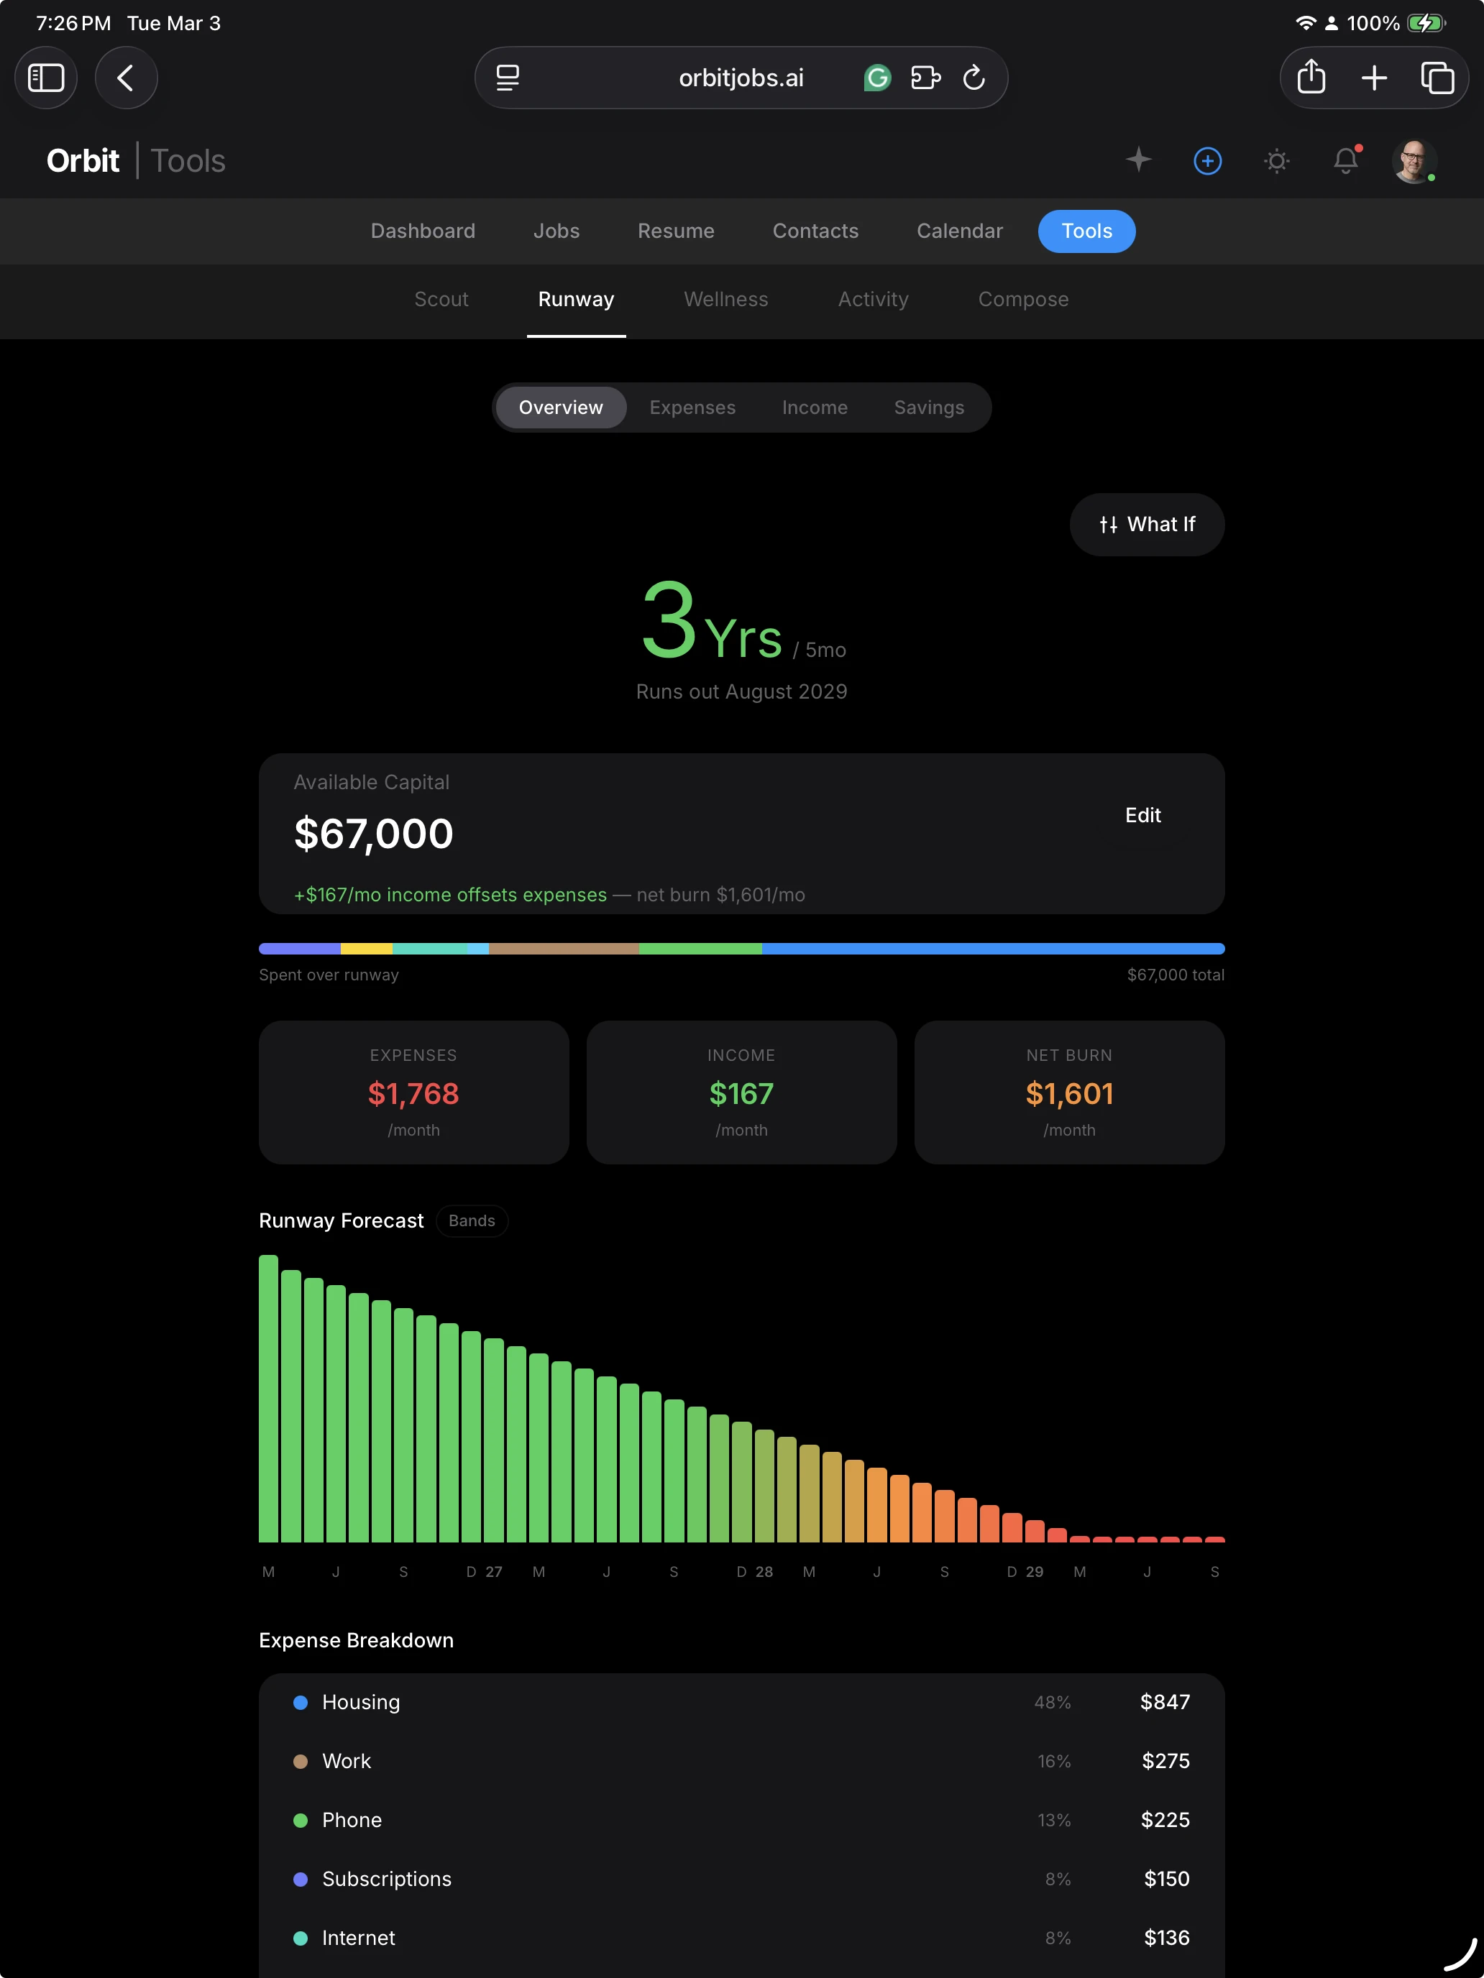The image size is (1484, 1978).
Task: Click the Edit button for Available Capital
Action: click(1142, 814)
